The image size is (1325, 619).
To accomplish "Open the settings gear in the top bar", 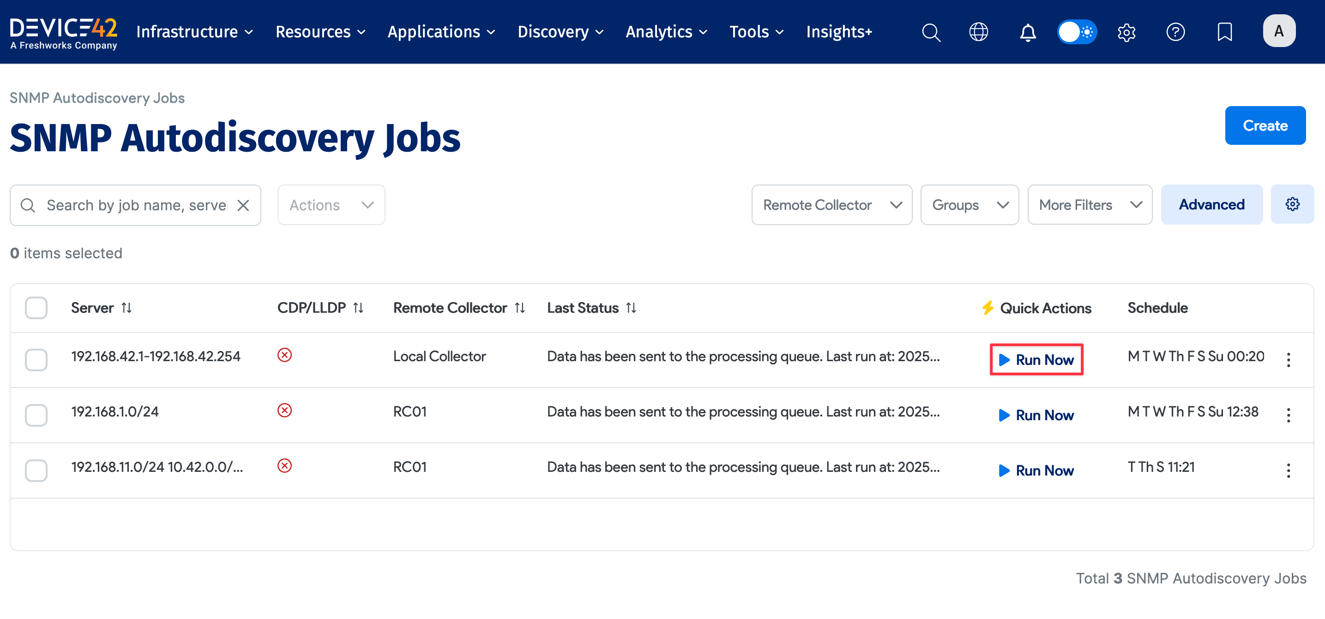I will (x=1126, y=32).
